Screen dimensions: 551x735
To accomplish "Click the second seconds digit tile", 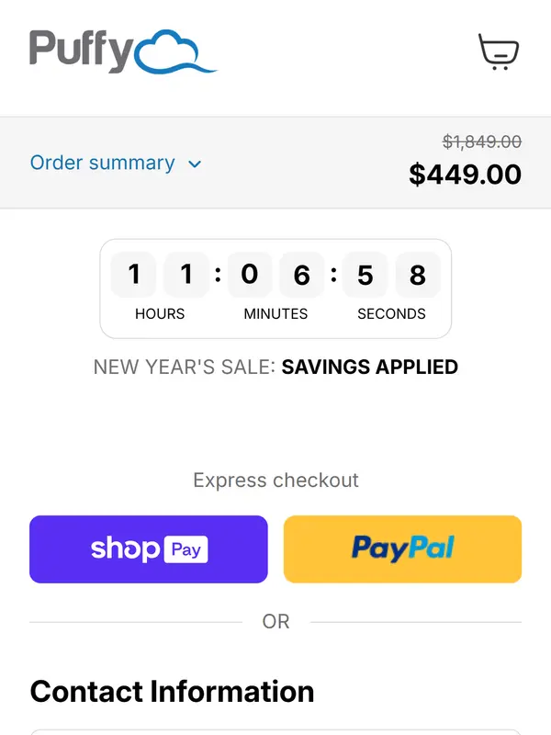I will coord(418,275).
